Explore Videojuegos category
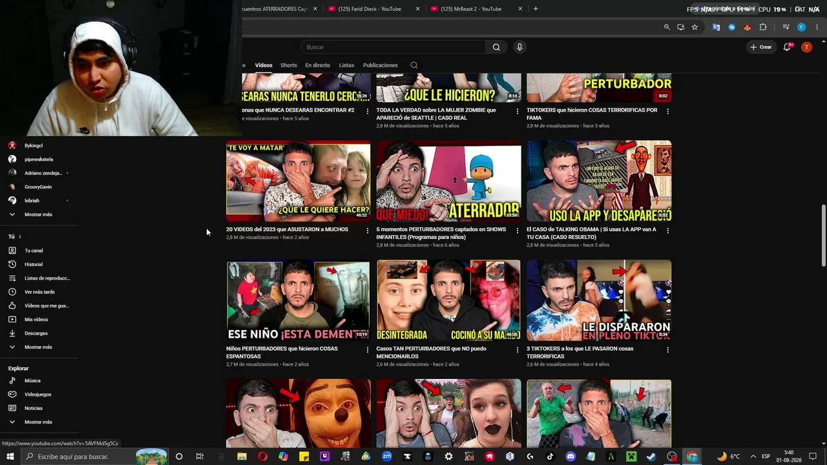 (x=37, y=395)
